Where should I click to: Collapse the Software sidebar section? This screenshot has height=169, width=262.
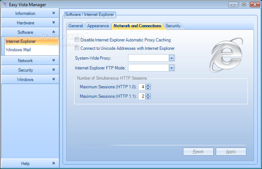point(30,32)
